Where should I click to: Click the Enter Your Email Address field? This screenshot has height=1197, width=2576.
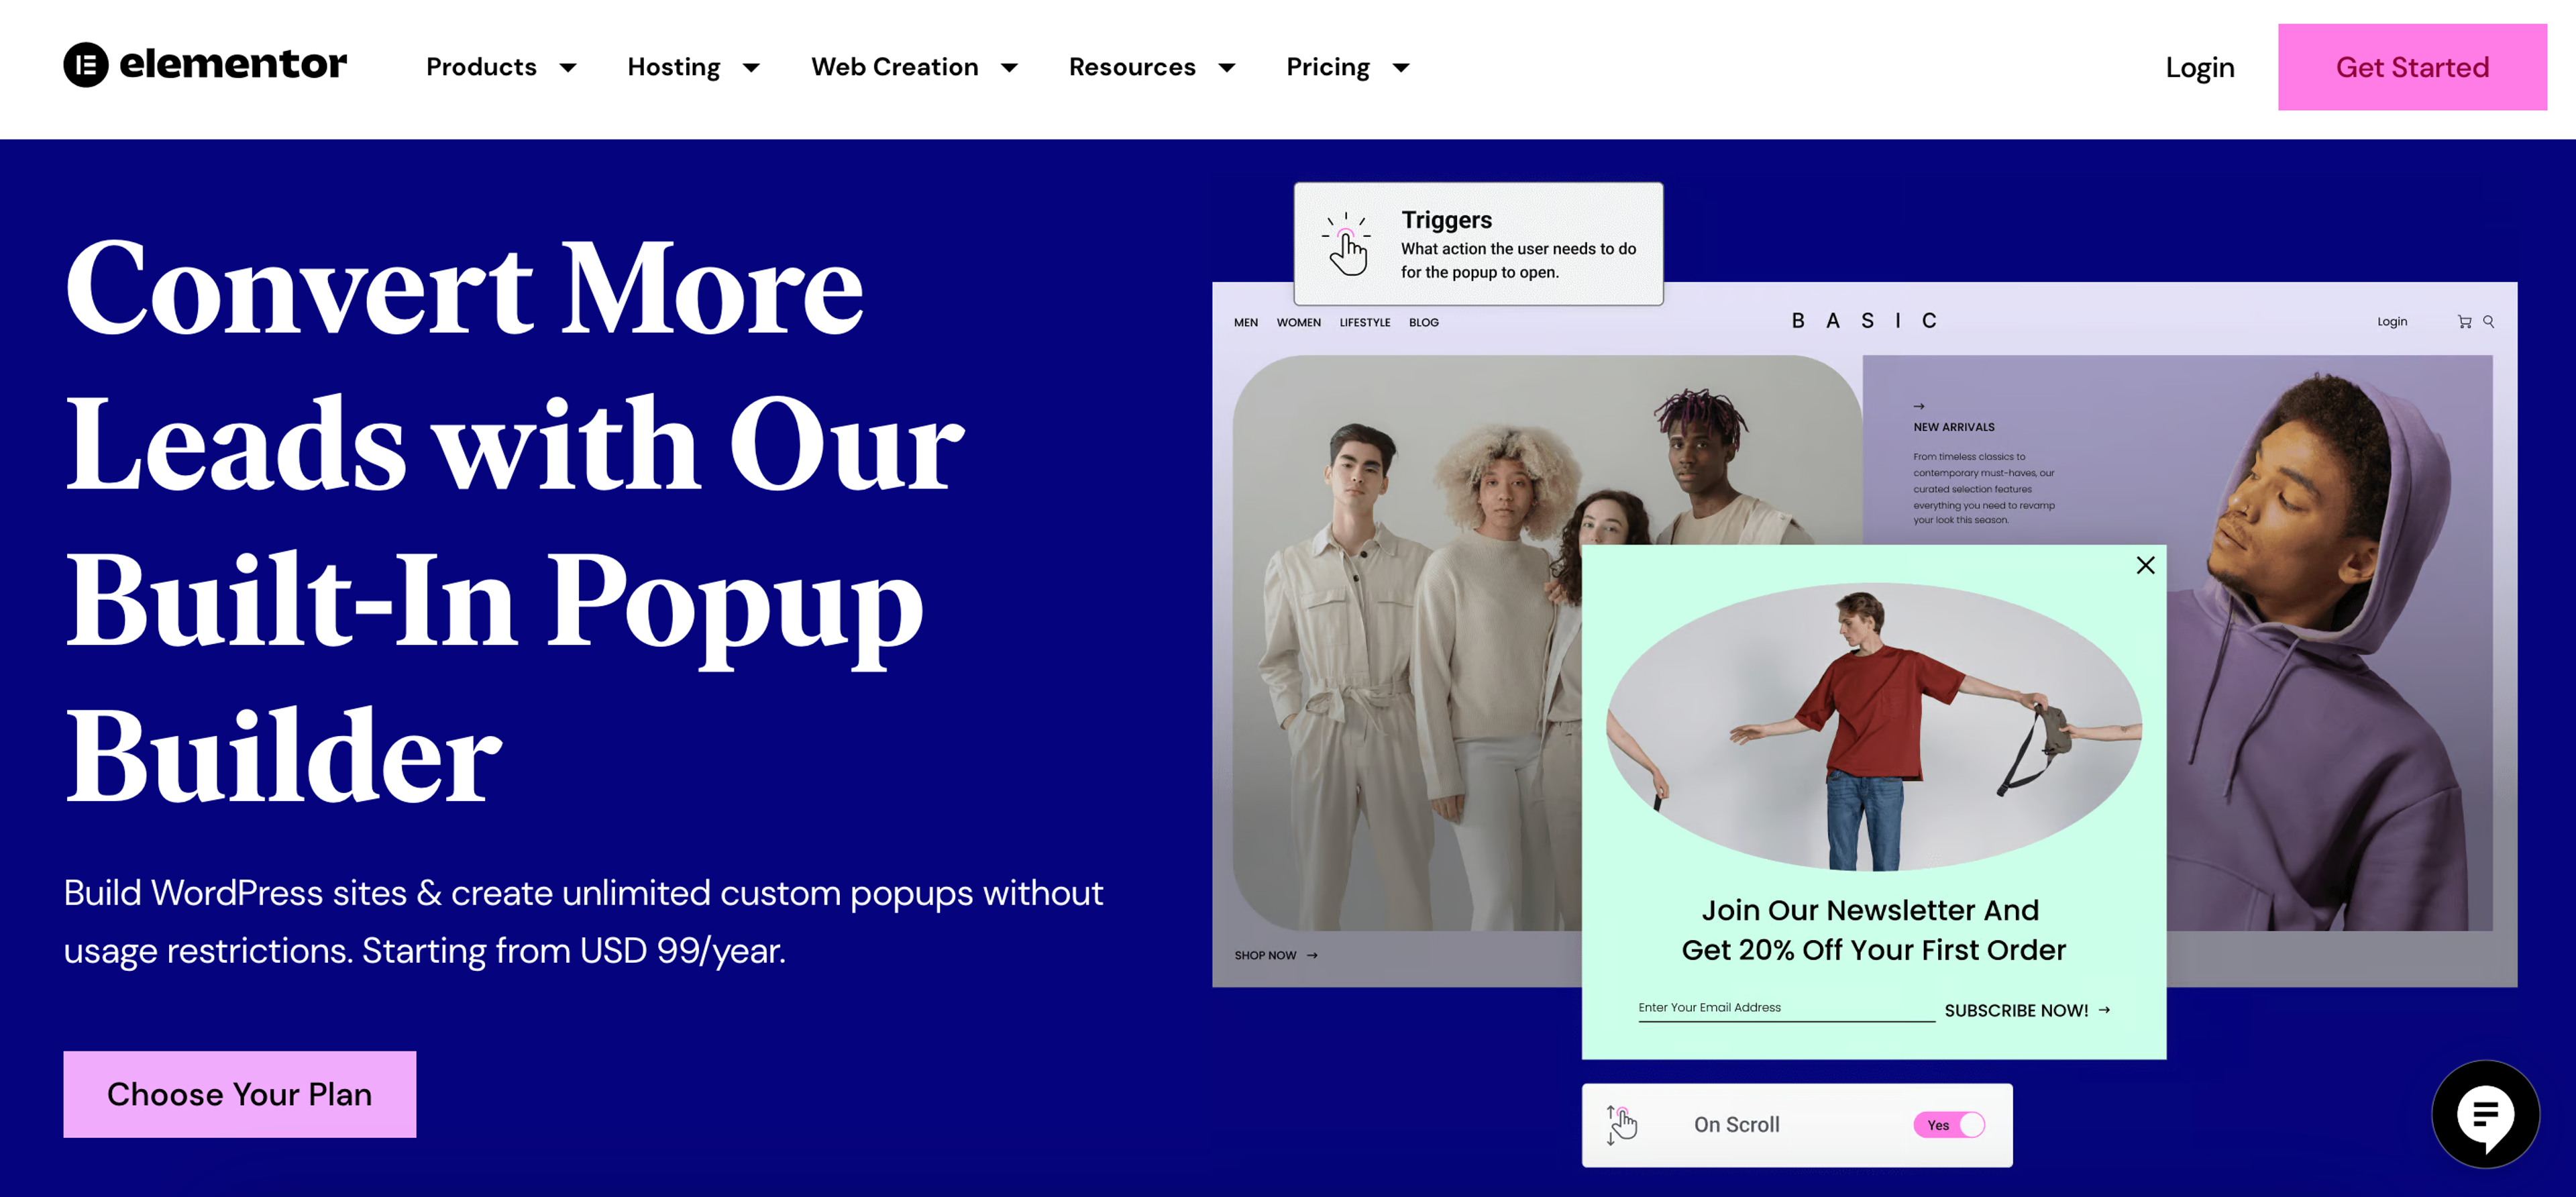click(x=1785, y=1008)
